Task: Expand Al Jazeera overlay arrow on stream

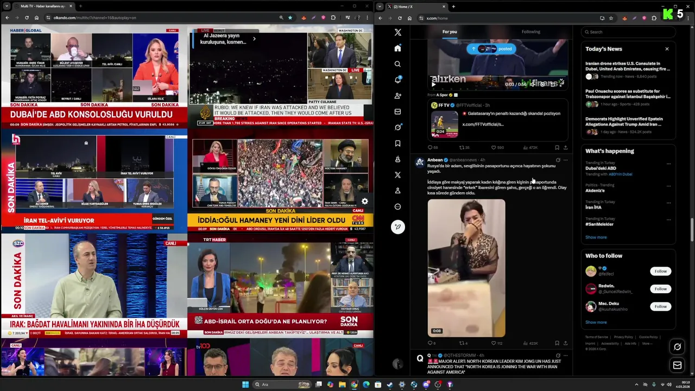Action: coord(254,39)
